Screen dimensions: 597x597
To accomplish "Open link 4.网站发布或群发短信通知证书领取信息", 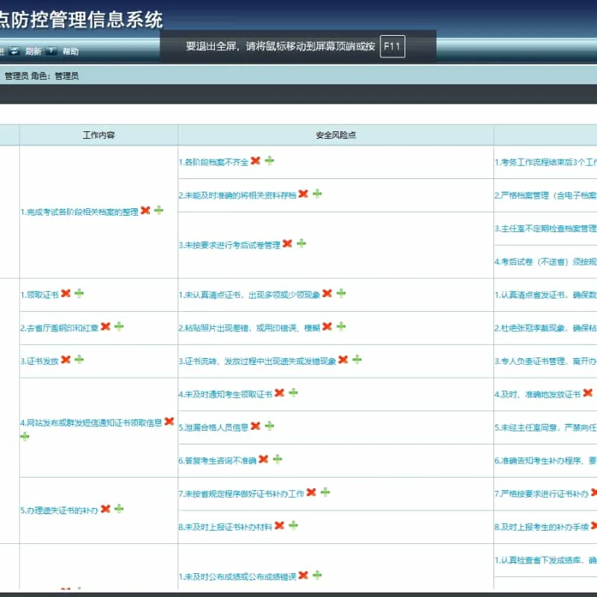I will [91, 422].
